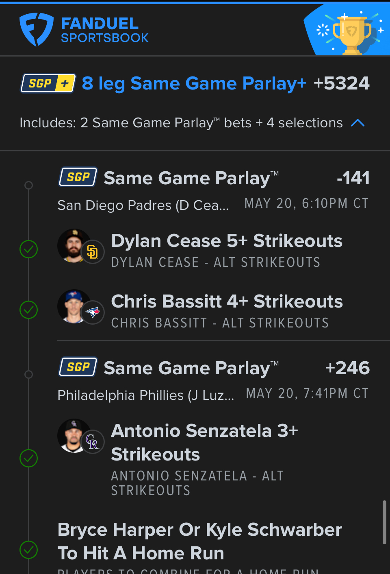Tap the Toronto Blue Jays team logo
Screen dimensions: 390x574
(93, 313)
